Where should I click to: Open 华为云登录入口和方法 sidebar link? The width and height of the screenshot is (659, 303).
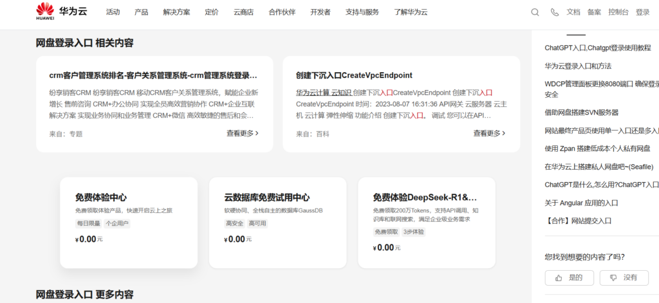point(578,66)
